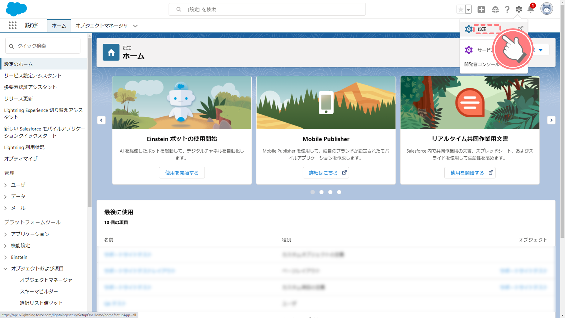Open リリース更新 in the sidebar

click(18, 99)
